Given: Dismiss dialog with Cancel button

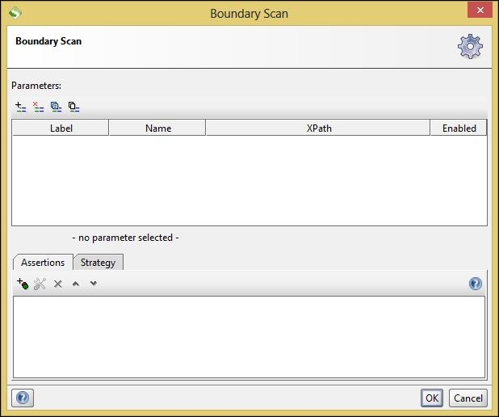Looking at the screenshot, I should coord(468,398).
